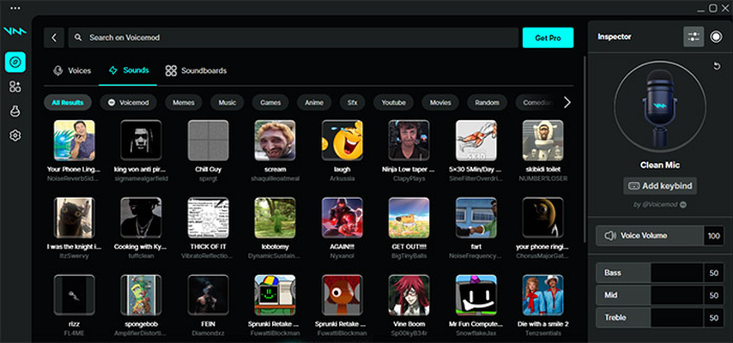This screenshot has width=733, height=343.
Task: Click in the Search on Voicemod field
Action: pyautogui.click(x=294, y=38)
